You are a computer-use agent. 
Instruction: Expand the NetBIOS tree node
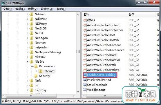pyautogui.click(x=27, y=28)
